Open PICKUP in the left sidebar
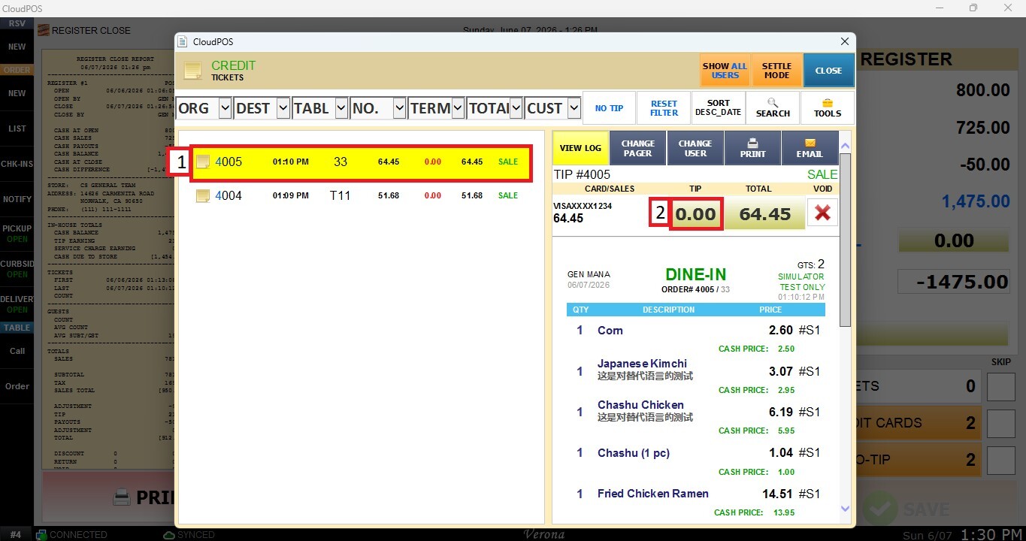Screen dimensions: 1026x541 (17, 234)
